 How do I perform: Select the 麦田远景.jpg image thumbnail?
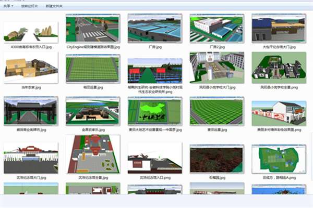click(216, 110)
